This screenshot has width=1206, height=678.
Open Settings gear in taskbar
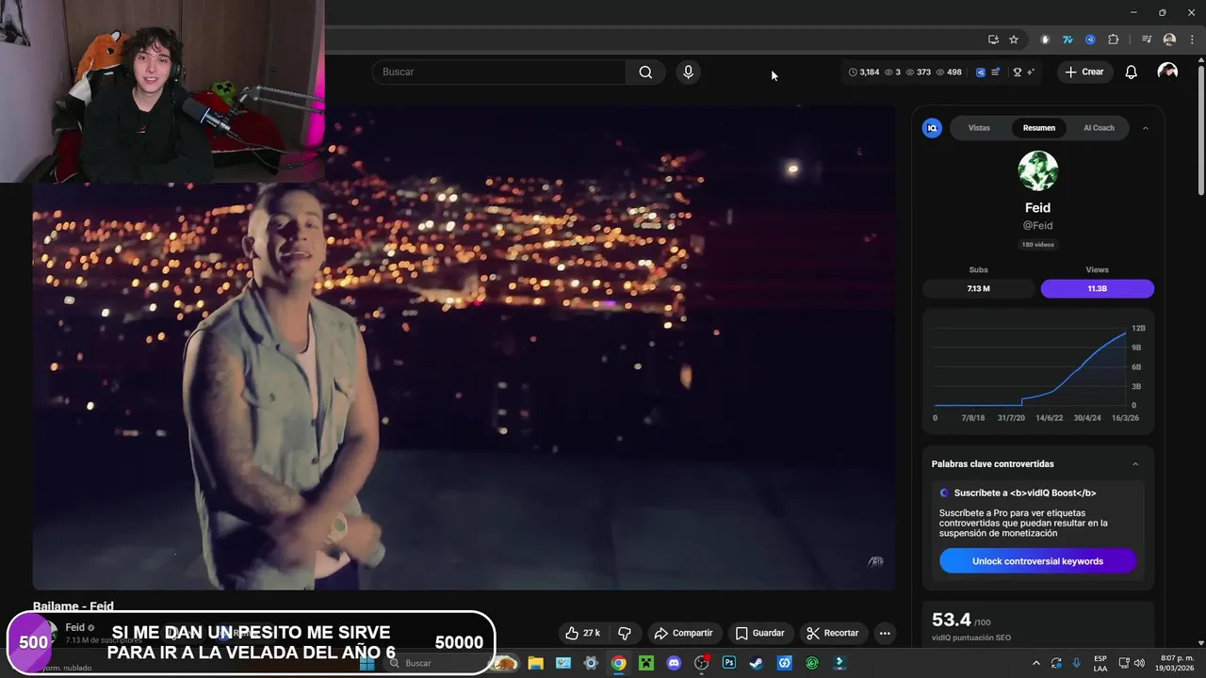(x=591, y=663)
